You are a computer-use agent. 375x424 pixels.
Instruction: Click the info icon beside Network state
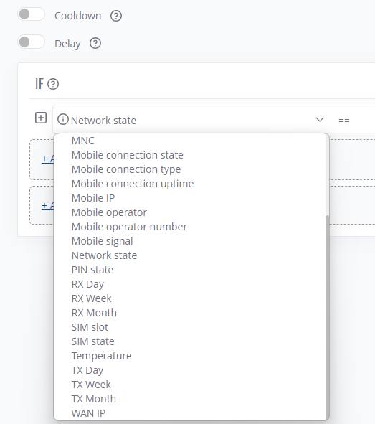[x=63, y=119]
